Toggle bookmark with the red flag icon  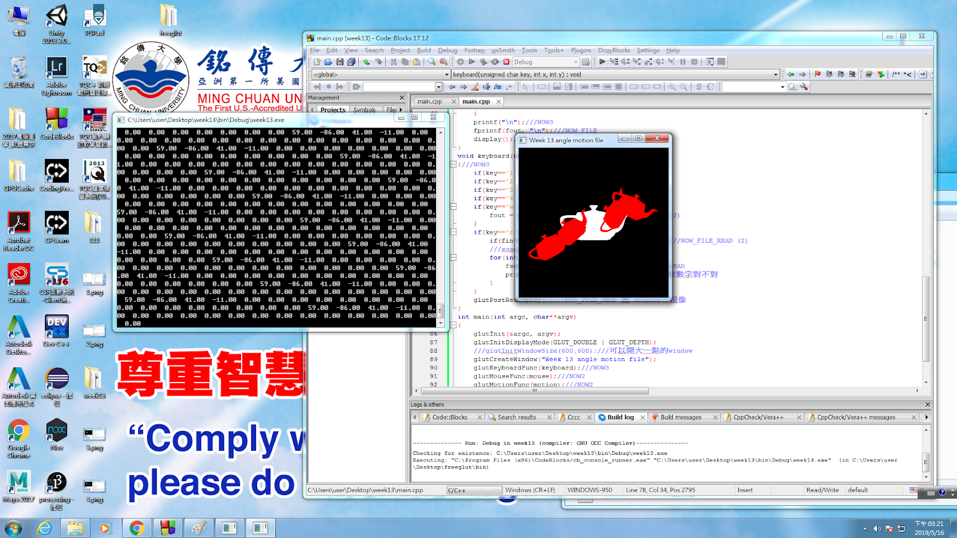click(818, 74)
